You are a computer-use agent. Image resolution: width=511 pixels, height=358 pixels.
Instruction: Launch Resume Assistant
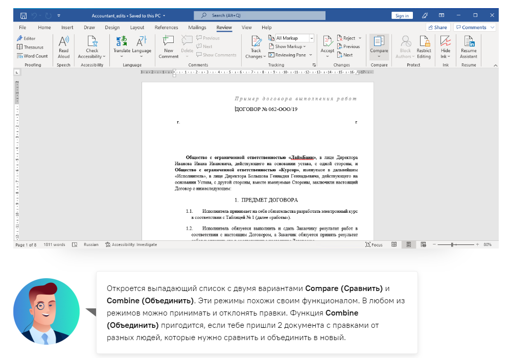click(x=468, y=45)
